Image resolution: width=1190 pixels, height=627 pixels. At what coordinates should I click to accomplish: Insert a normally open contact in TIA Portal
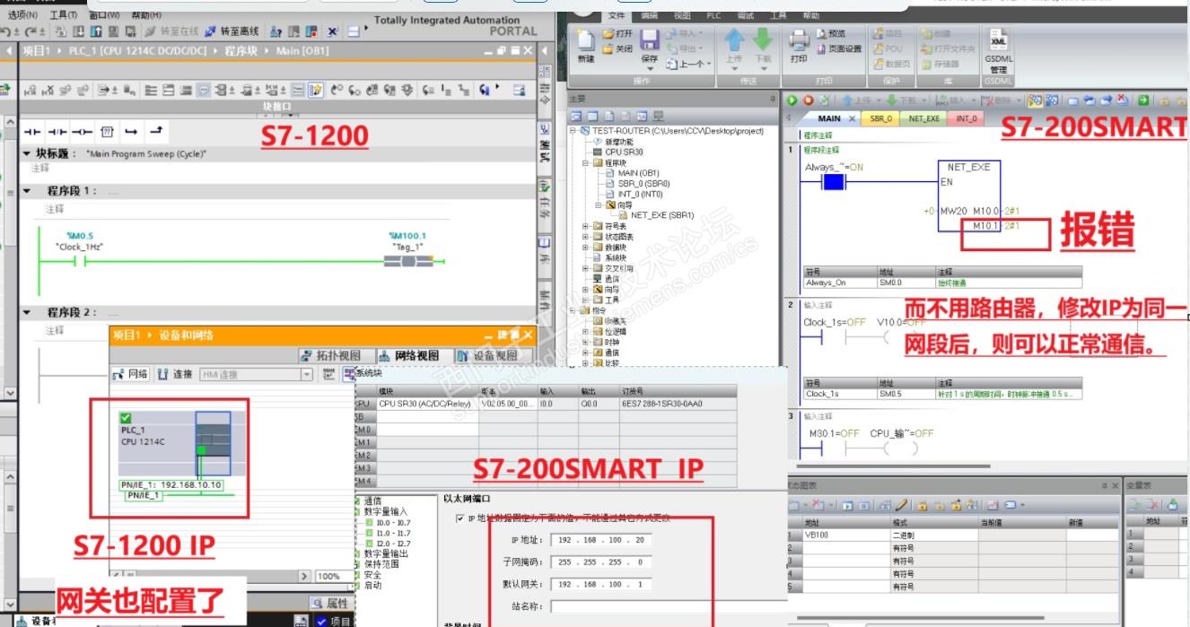pyautogui.click(x=32, y=132)
